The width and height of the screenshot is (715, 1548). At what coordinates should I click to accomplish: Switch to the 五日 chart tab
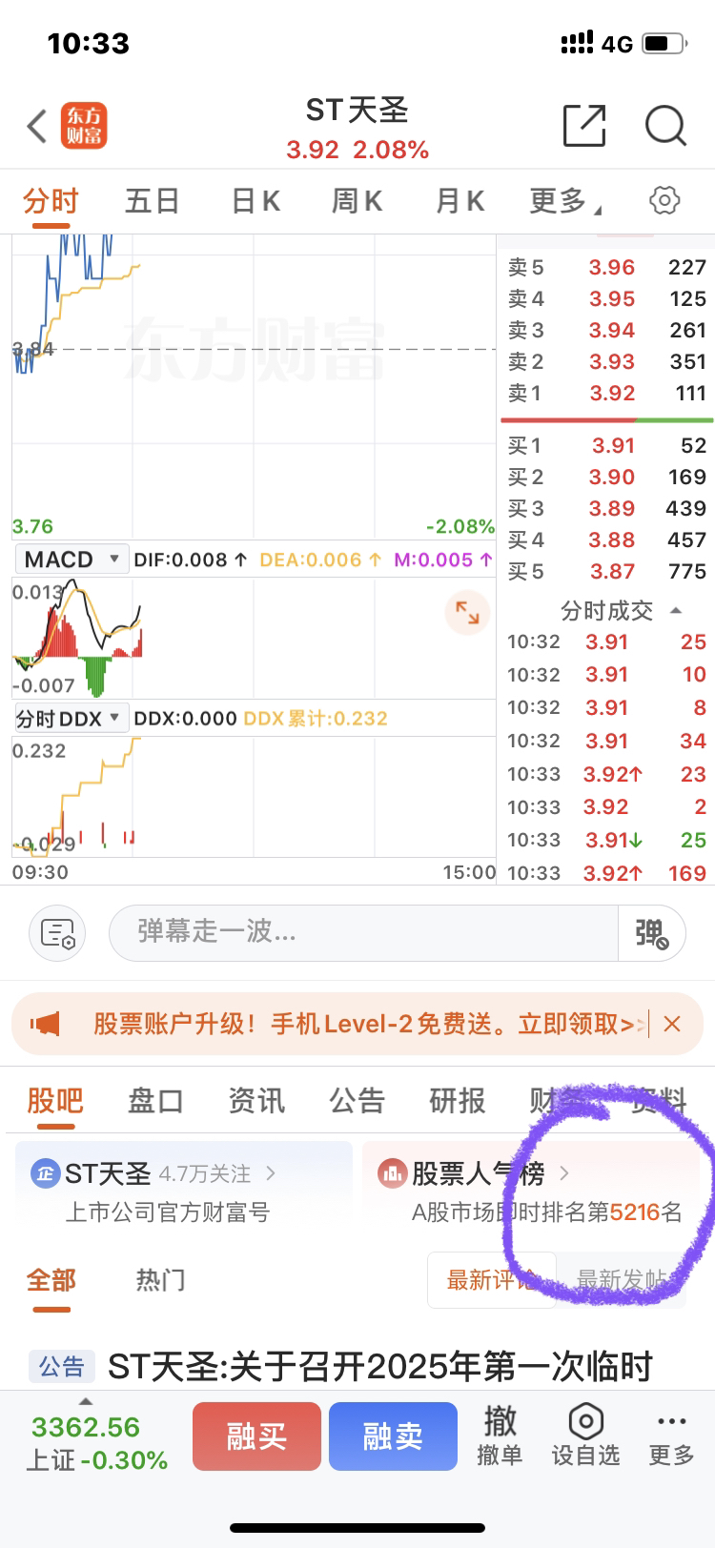point(153,201)
